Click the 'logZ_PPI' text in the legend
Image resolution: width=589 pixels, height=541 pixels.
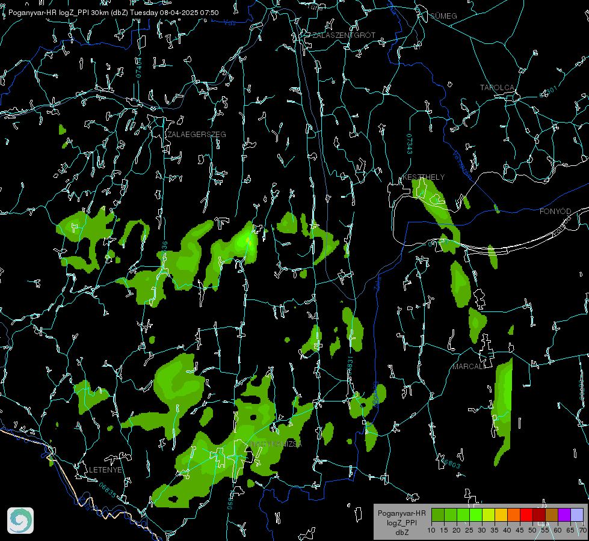402,522
